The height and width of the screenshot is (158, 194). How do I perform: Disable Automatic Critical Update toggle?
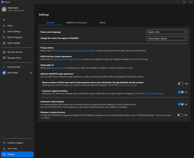(181, 104)
